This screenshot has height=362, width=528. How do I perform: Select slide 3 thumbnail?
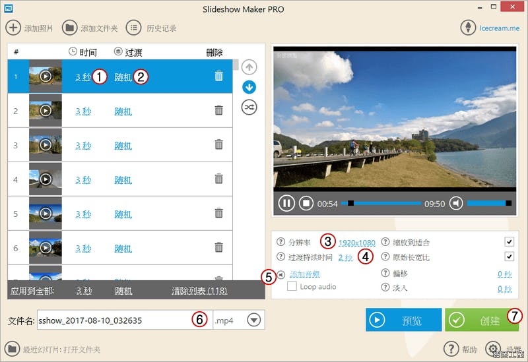pos(46,144)
